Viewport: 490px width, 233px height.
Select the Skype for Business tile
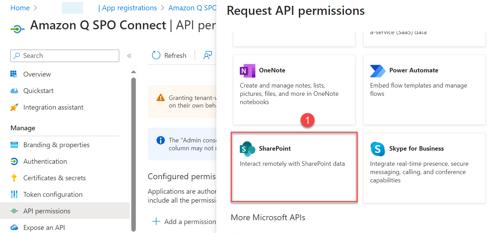tap(424, 167)
